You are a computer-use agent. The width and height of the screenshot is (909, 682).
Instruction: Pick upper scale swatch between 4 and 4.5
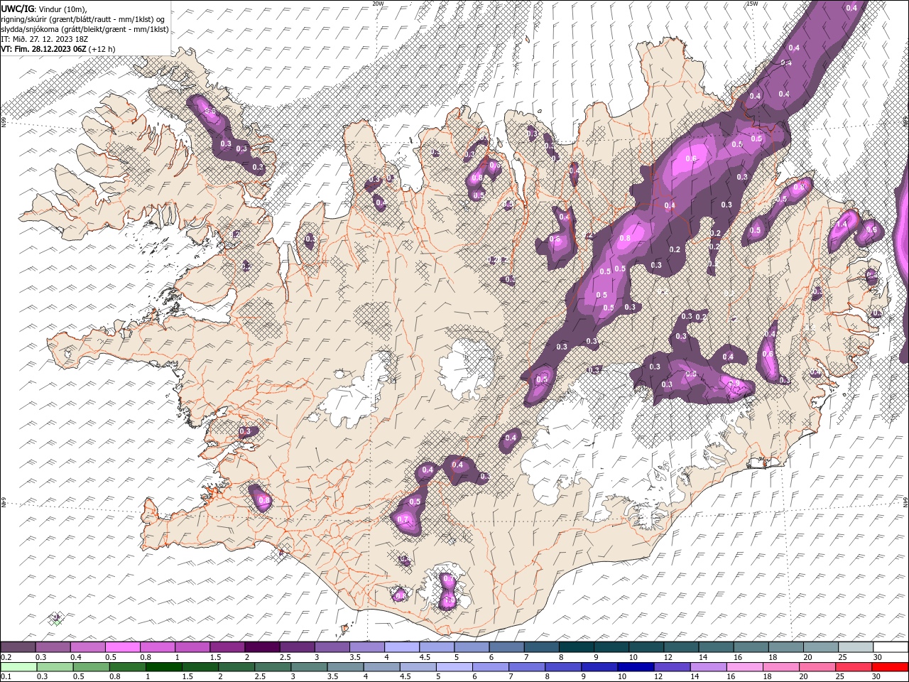pyautogui.click(x=402, y=646)
